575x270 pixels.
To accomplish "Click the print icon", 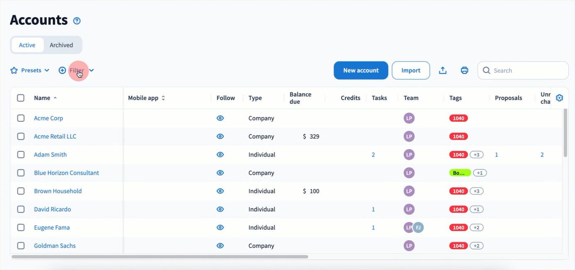I will point(465,70).
